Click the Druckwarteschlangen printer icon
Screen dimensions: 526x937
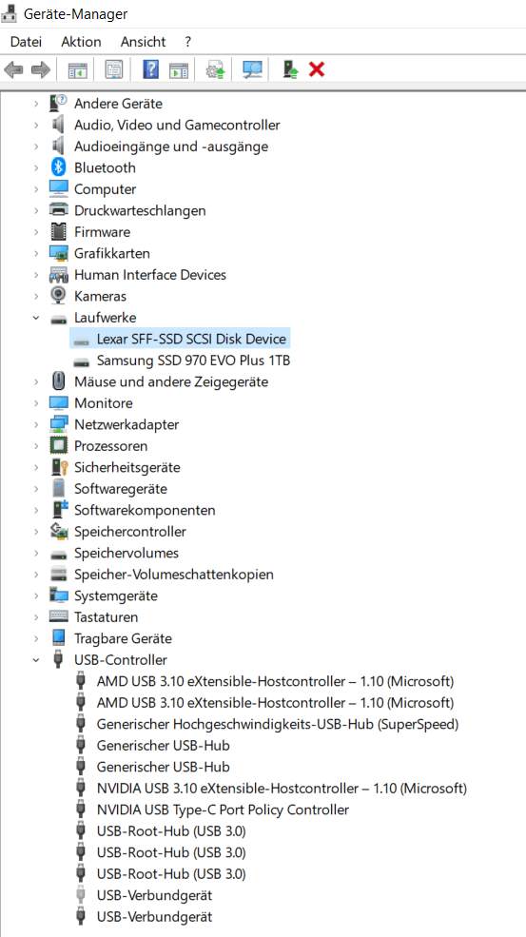coord(59,210)
